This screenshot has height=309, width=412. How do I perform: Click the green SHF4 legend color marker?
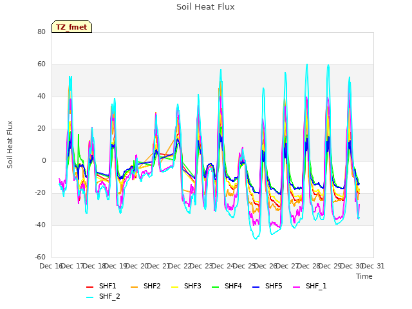click(x=216, y=287)
